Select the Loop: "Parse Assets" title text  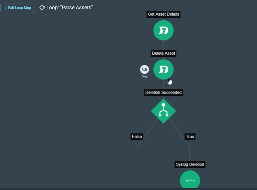coord(70,8)
